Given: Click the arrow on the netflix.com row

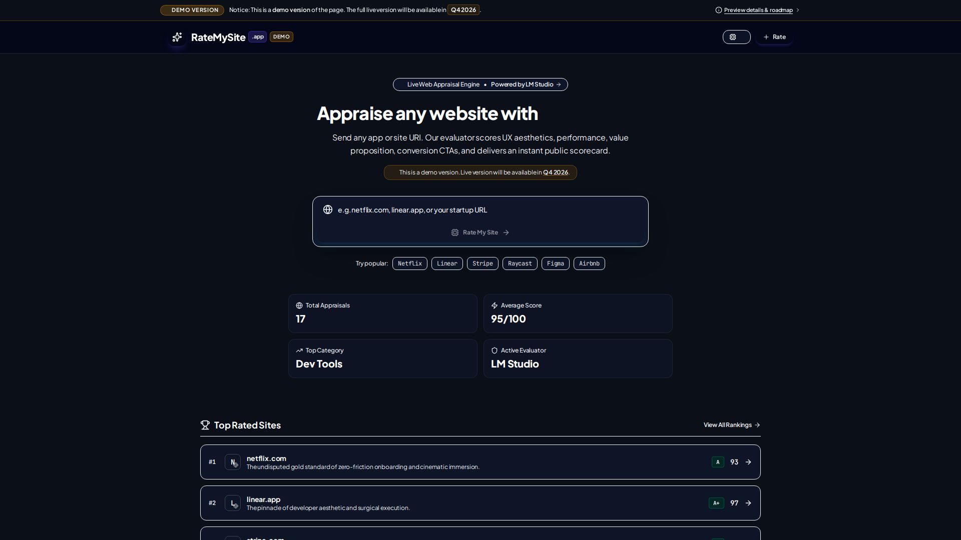Looking at the screenshot, I should (x=748, y=462).
